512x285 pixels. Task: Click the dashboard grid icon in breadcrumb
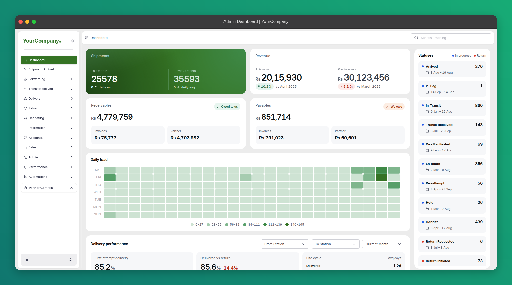coord(87,38)
